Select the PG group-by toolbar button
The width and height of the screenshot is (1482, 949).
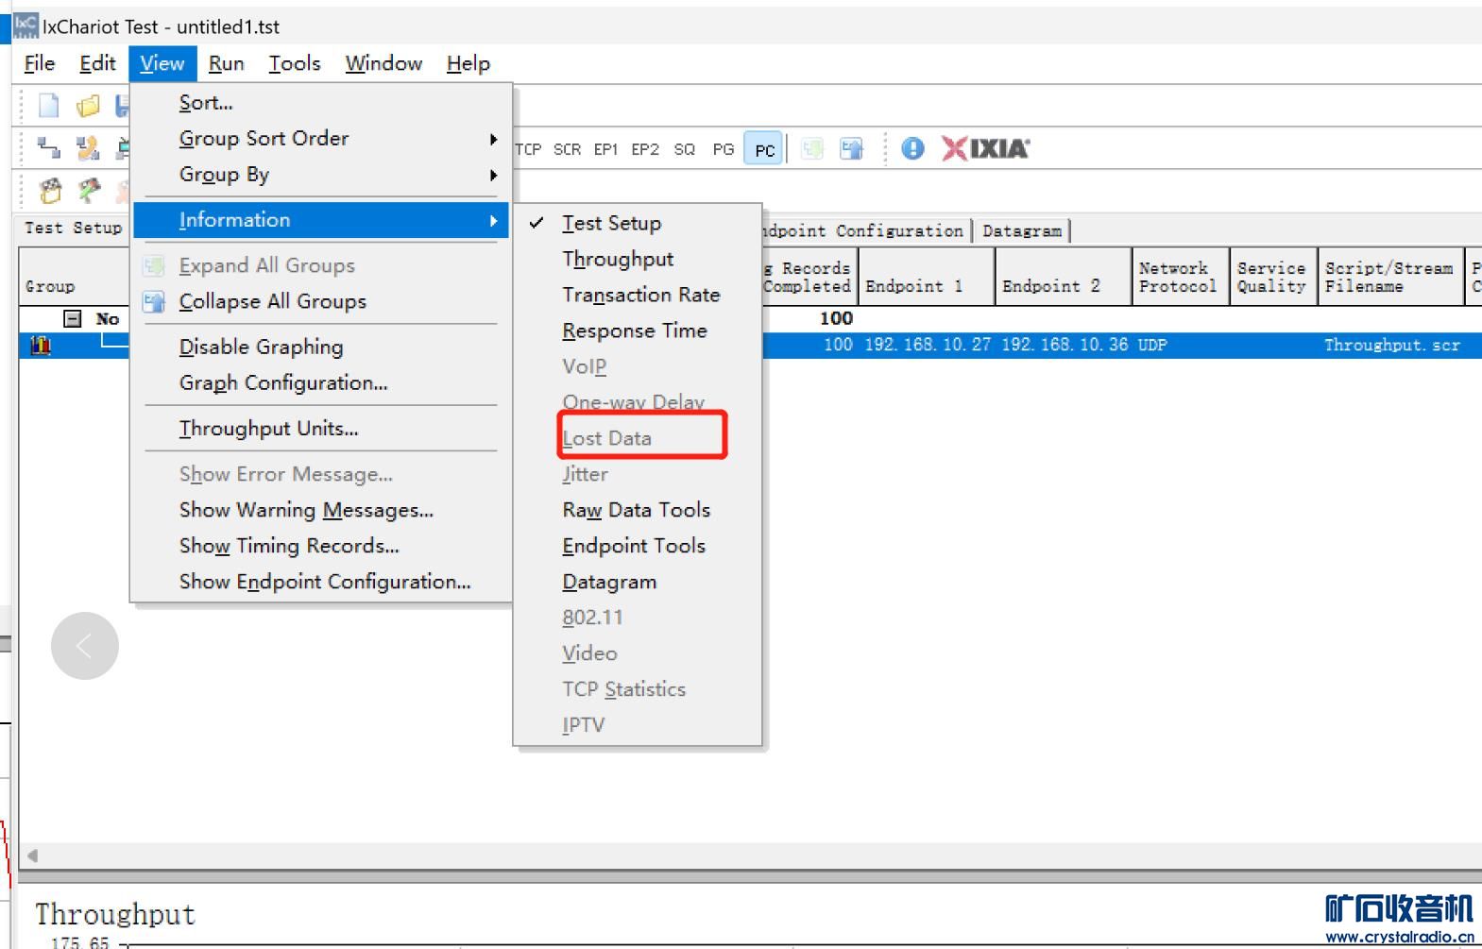click(x=724, y=149)
